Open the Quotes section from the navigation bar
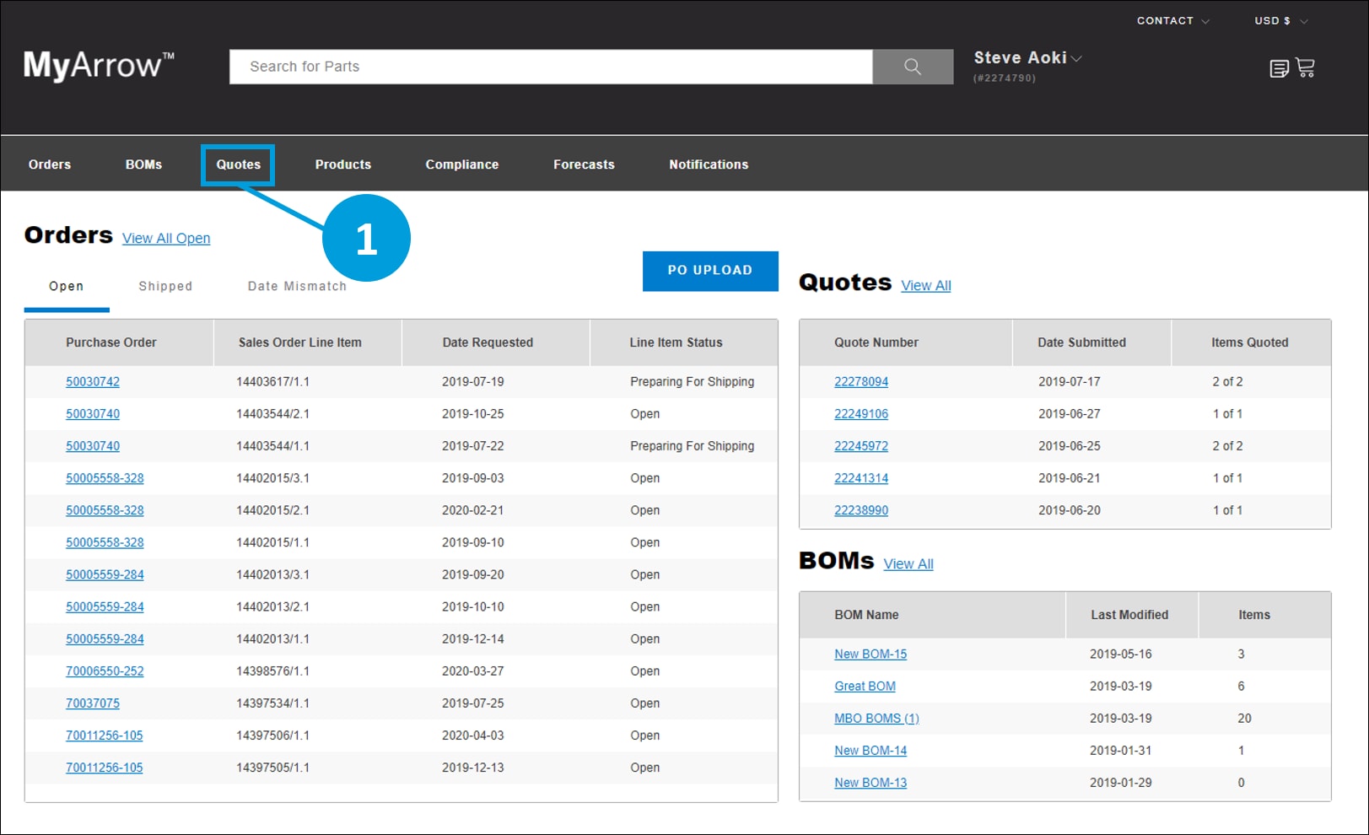1369x835 pixels. (238, 164)
